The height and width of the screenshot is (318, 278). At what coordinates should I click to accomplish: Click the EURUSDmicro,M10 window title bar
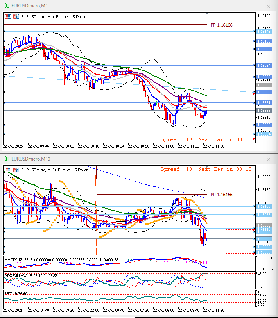point(117,159)
